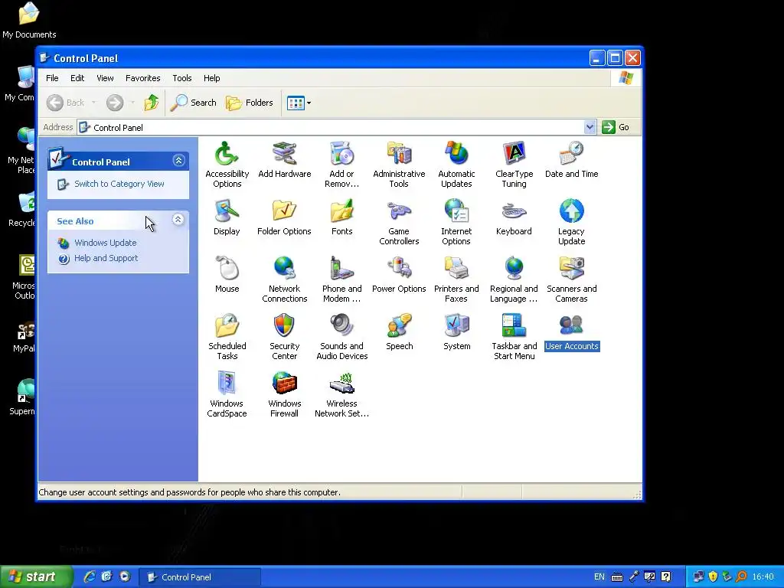
Task: Expand the Back history dropdown arrow
Action: pos(93,103)
